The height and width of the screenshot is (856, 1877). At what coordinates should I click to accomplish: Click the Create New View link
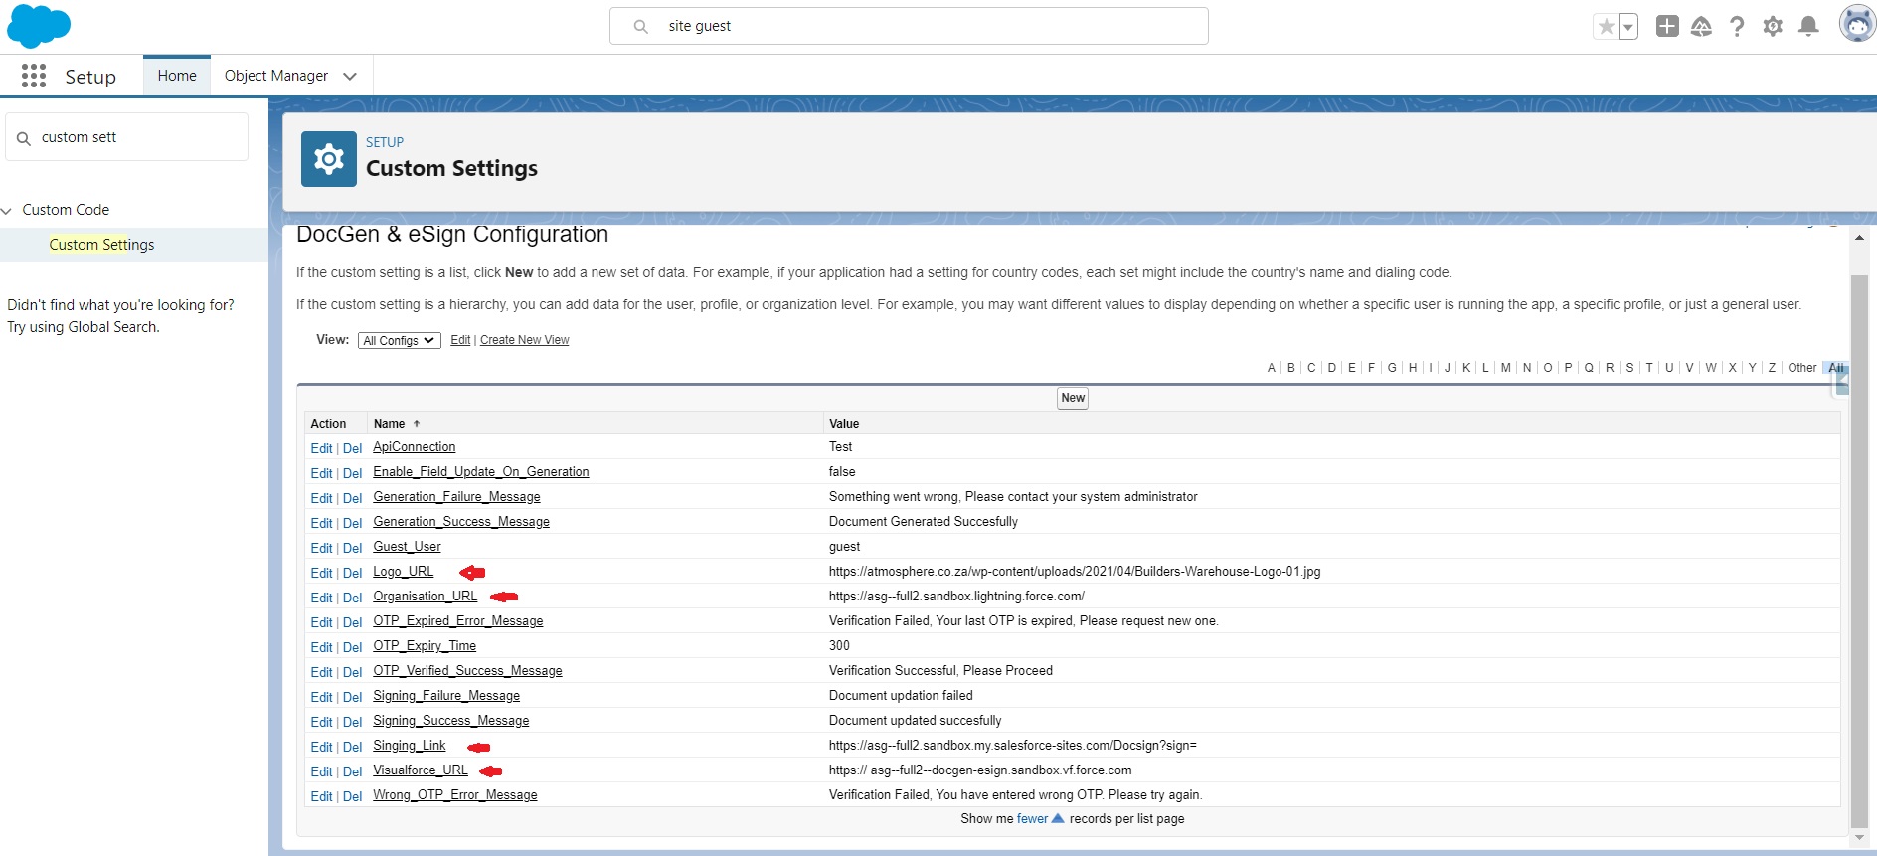coord(525,340)
